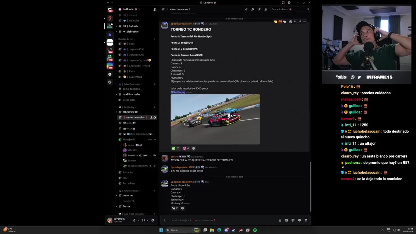
Task: Toggle the checkmark reaction with 20
Action: (x=175, y=148)
